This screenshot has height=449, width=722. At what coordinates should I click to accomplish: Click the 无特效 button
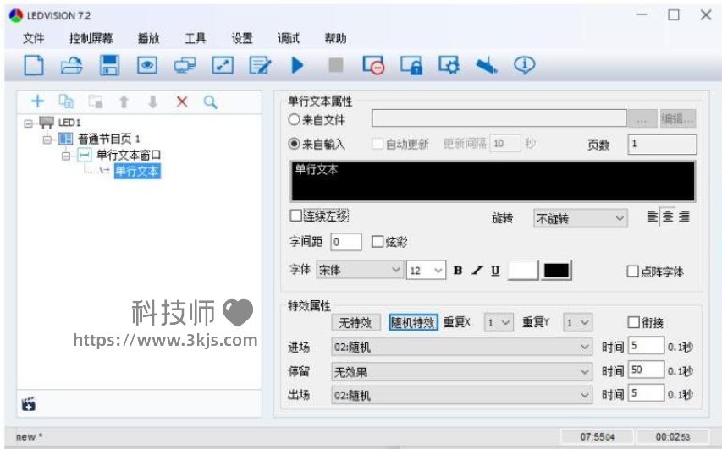tap(355, 322)
